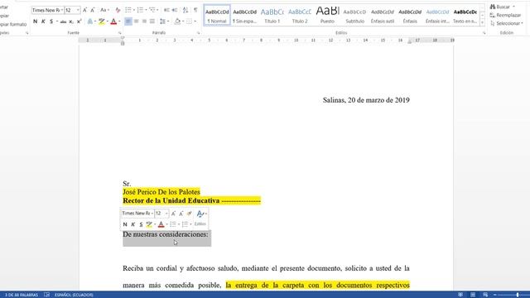This screenshot has width=530, height=298.
Task: Toggle show paragraph marks (¶)
Action: 195,10
